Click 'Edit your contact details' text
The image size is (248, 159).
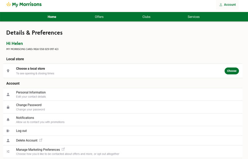tap(31, 97)
